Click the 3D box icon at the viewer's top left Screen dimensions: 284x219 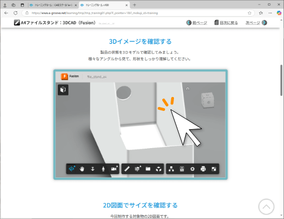tap(63, 90)
